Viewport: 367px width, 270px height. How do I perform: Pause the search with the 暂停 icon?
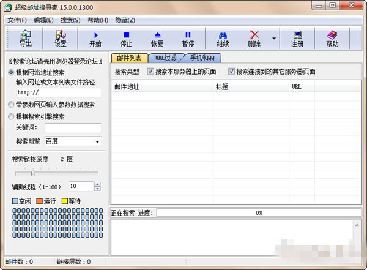coord(188,39)
